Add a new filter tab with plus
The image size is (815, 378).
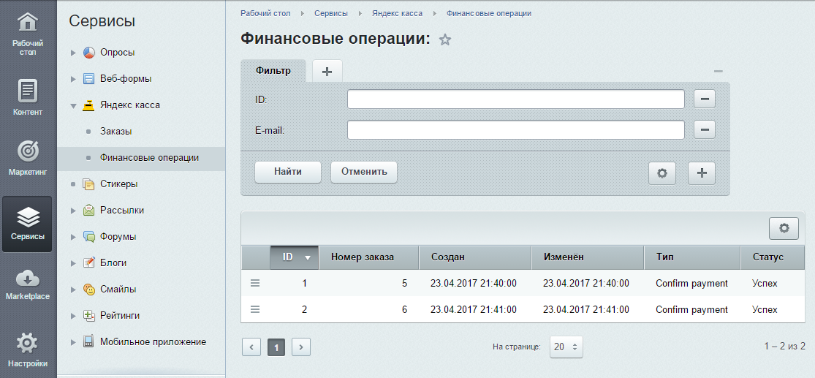pos(327,71)
